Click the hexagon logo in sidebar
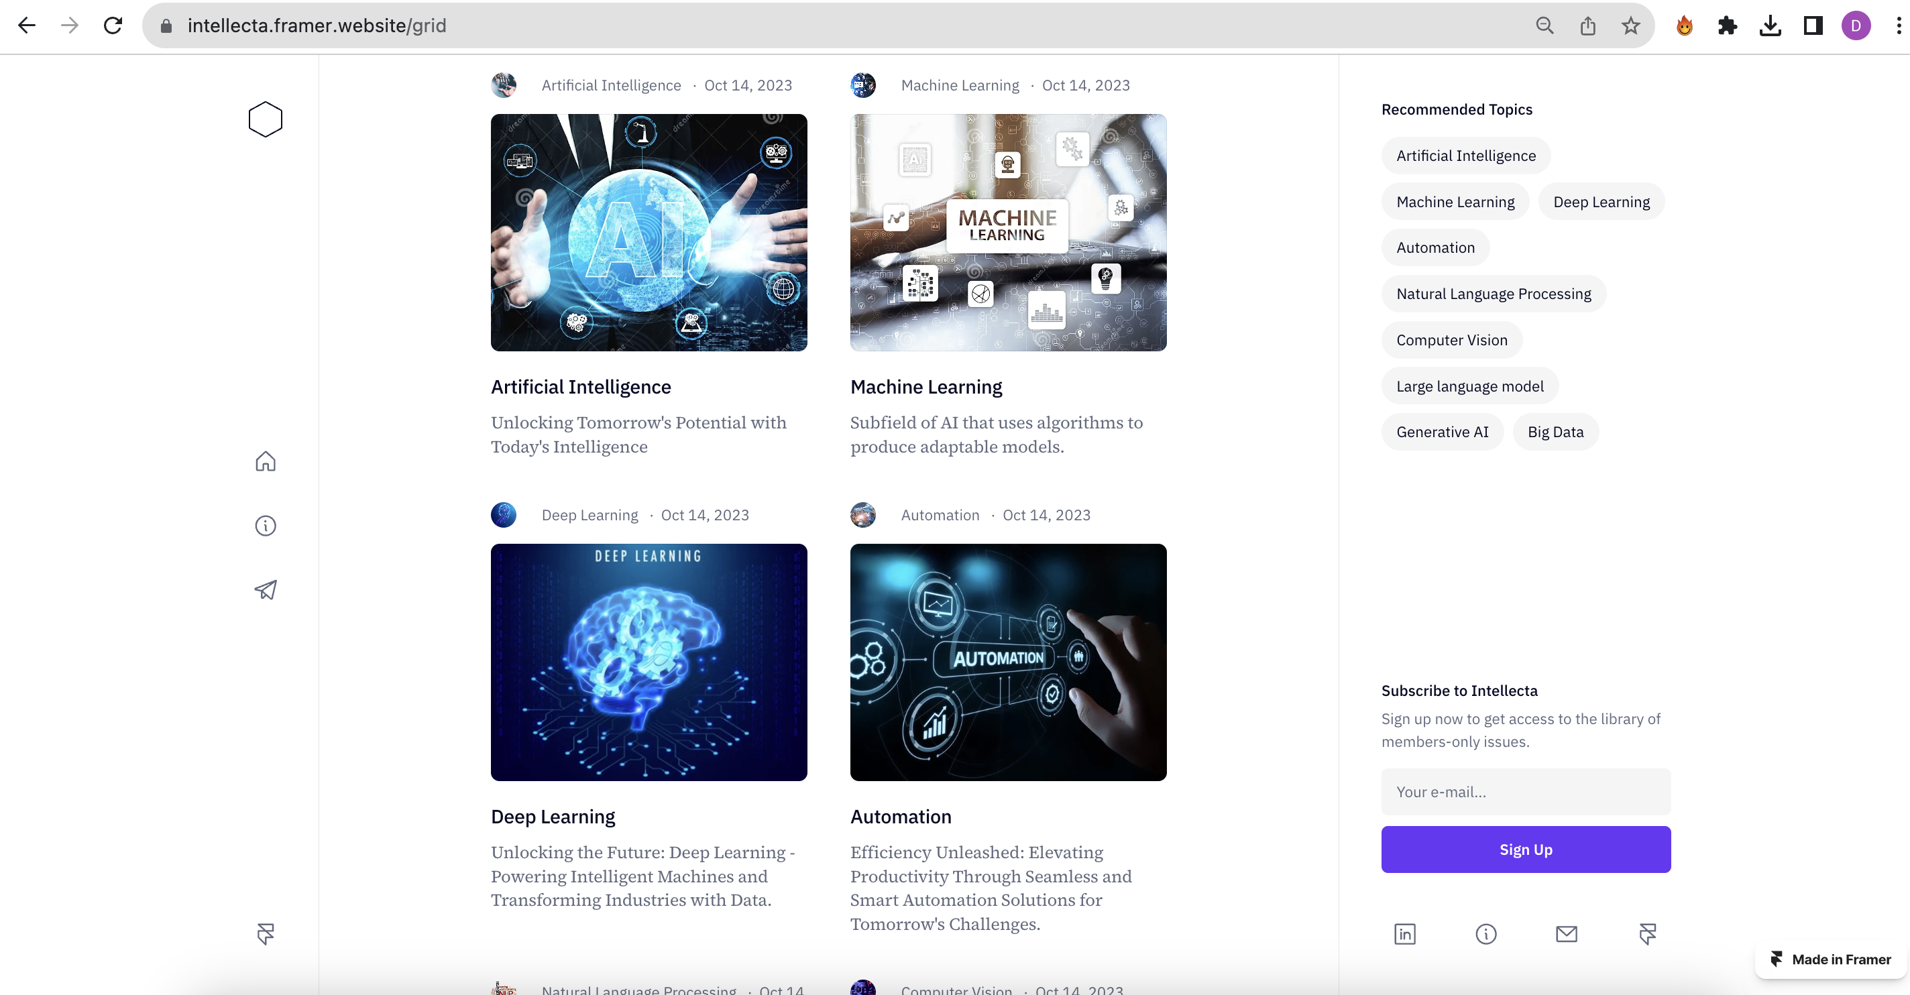This screenshot has width=1910, height=995. point(266,119)
